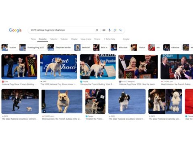This screenshot has width=193, height=145.
Task: Click the video play badge on bulldog thumbnail
Action: click(44, 111)
